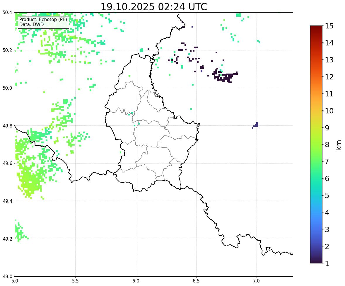This screenshot has height=286, width=345.
Task: Click the small blue-purple echo near 7.0E 49.8N
Action: pos(255,125)
